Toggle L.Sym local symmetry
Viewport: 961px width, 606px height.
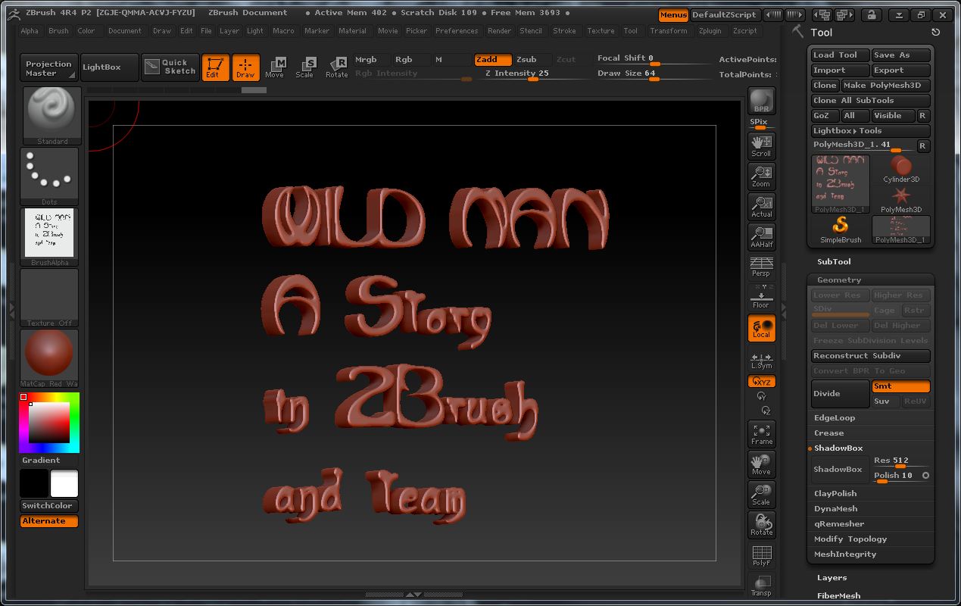pyautogui.click(x=761, y=361)
